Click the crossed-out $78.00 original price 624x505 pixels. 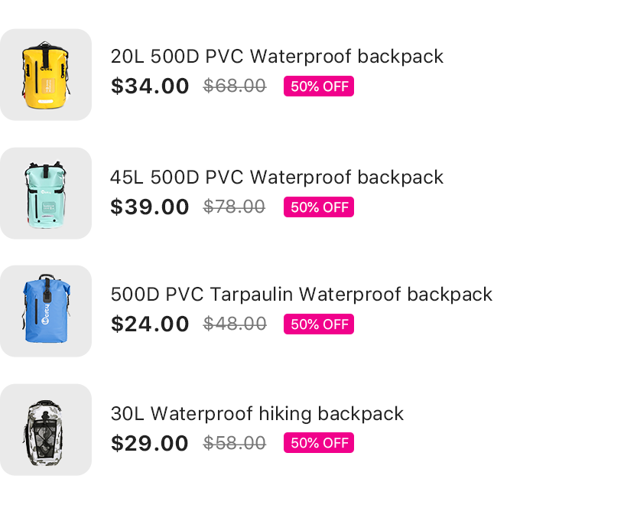tap(234, 207)
